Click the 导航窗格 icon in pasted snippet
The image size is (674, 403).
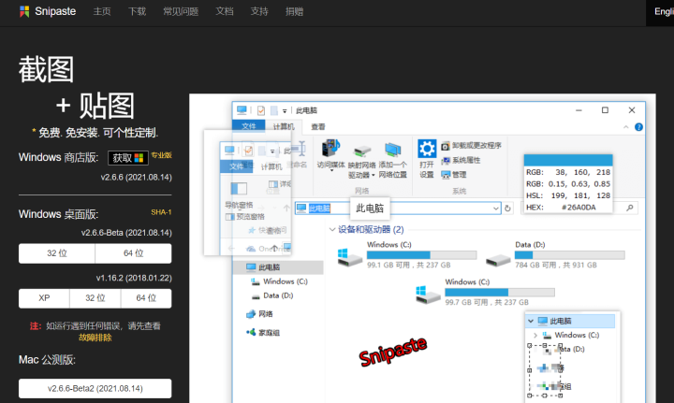(239, 189)
